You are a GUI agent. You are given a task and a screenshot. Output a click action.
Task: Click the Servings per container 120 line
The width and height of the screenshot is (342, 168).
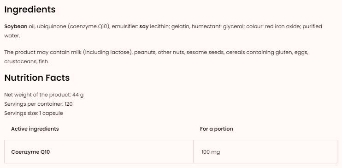tap(38, 104)
